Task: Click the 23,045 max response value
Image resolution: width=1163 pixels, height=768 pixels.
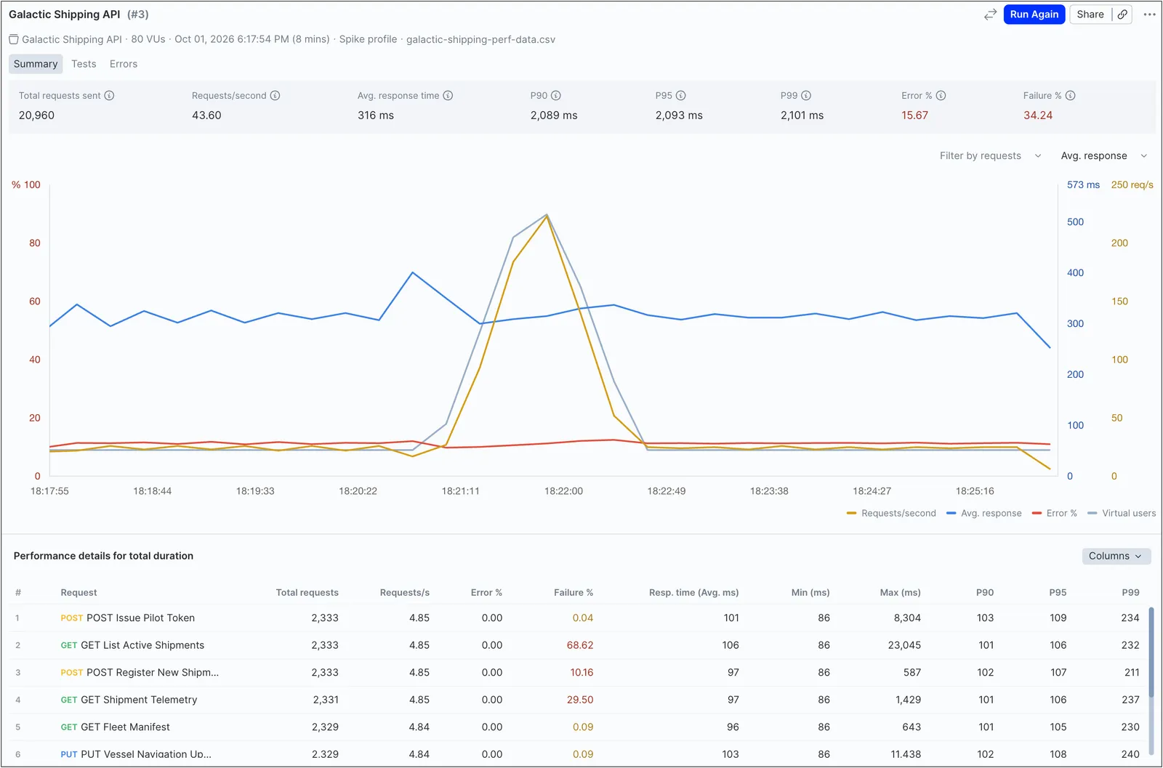Action: click(x=904, y=645)
